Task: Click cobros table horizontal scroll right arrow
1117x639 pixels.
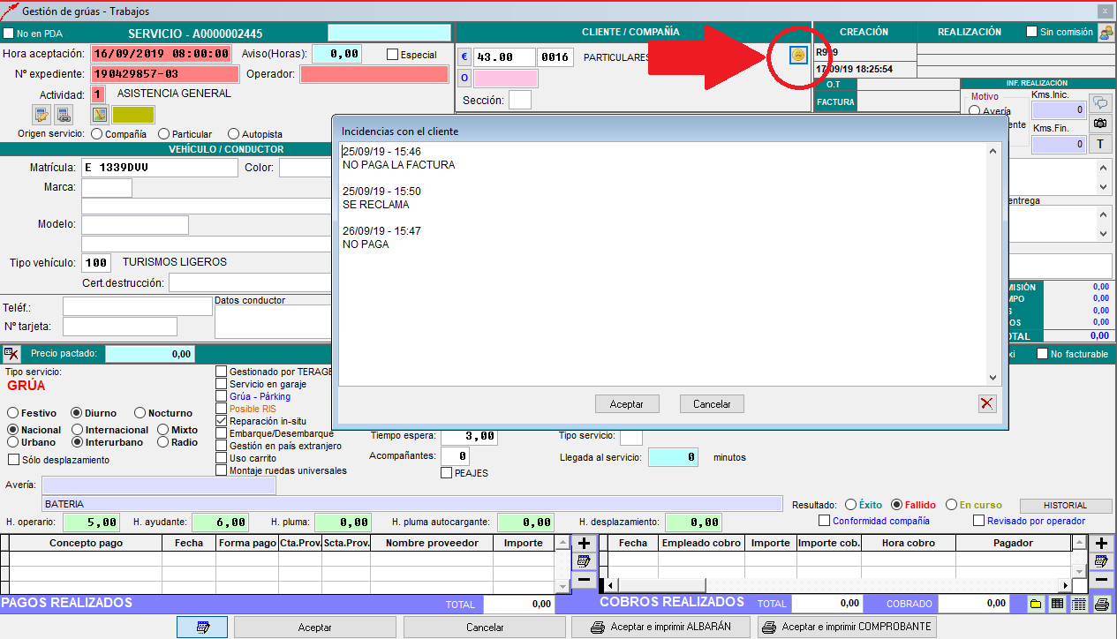Action: pyautogui.click(x=1066, y=585)
